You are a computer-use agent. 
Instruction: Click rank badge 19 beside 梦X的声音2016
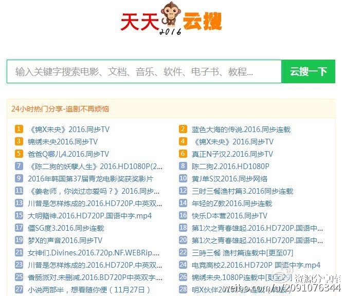click(x=19, y=240)
